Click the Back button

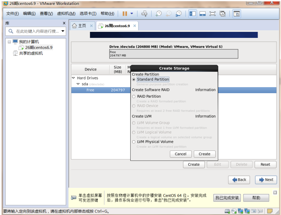(239, 180)
